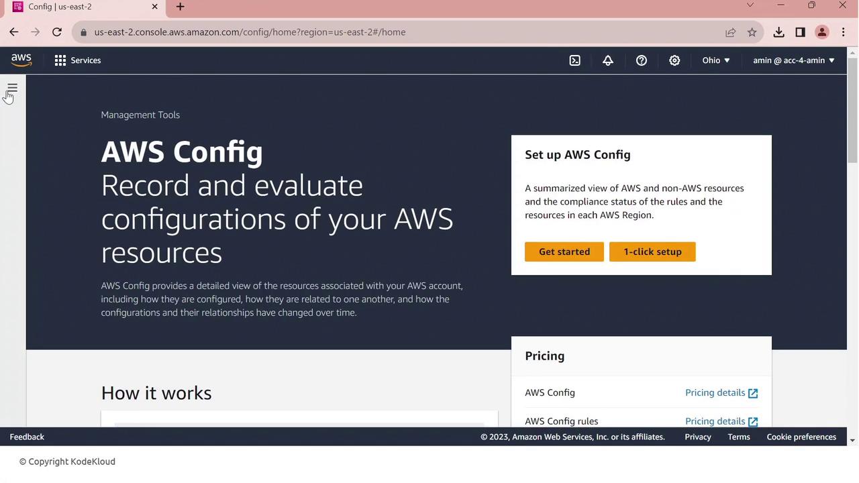Viewport: 859px width, 483px height.
Task: Click the 1-click setup button
Action: coord(652,252)
